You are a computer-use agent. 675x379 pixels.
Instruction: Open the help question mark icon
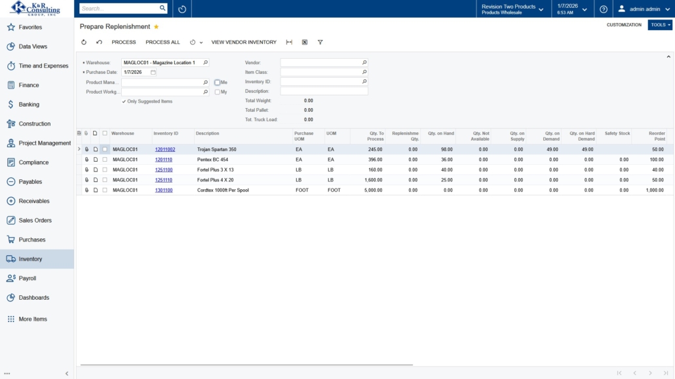[x=604, y=9]
